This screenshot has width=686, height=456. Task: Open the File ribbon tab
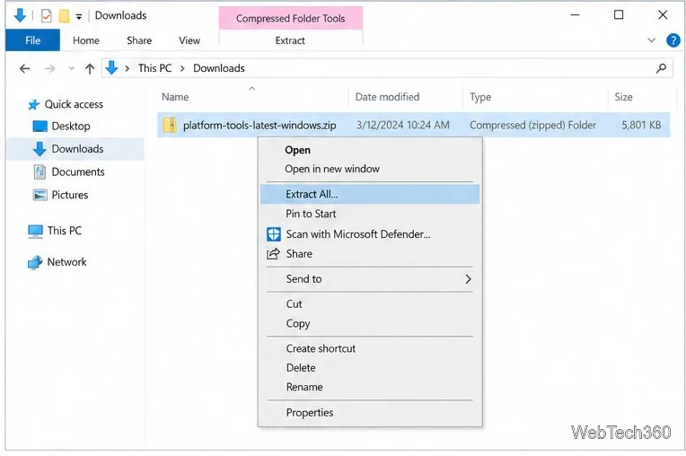(33, 40)
